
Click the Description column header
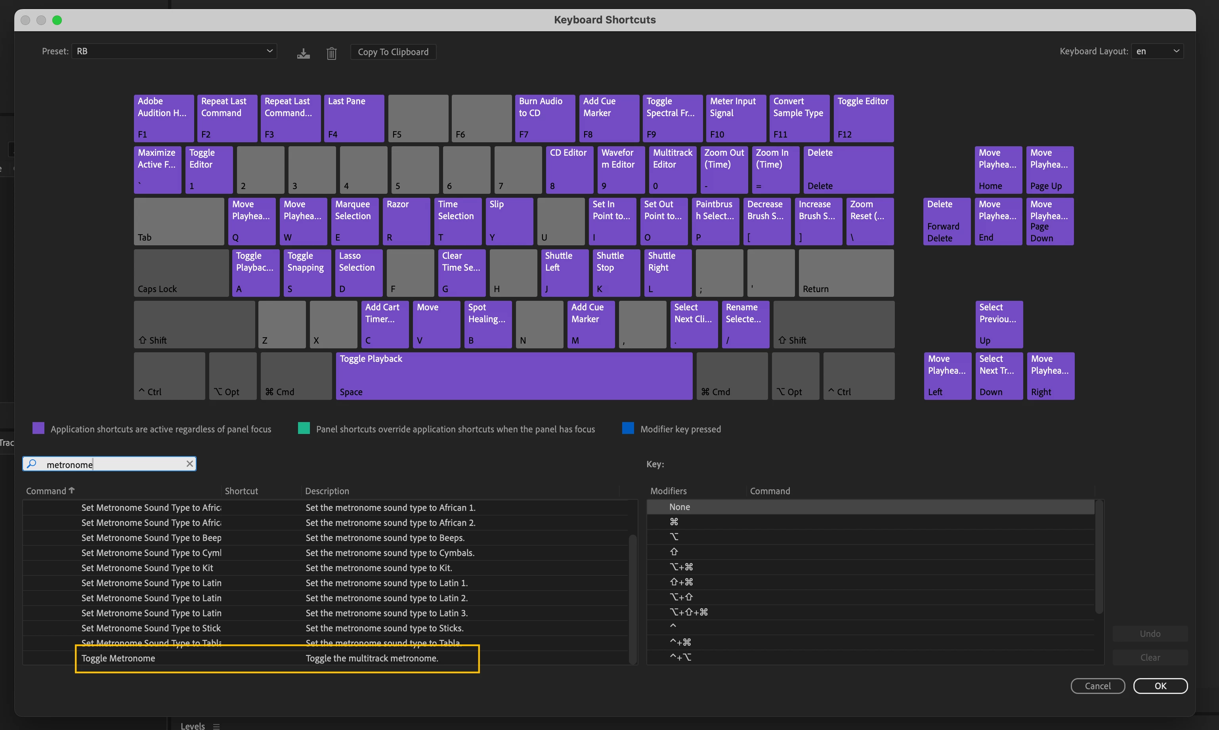(327, 491)
